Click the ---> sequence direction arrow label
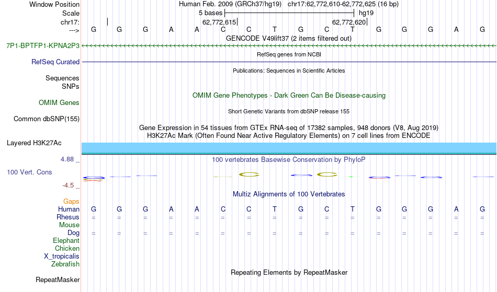This screenshot has width=497, height=292. click(74, 30)
